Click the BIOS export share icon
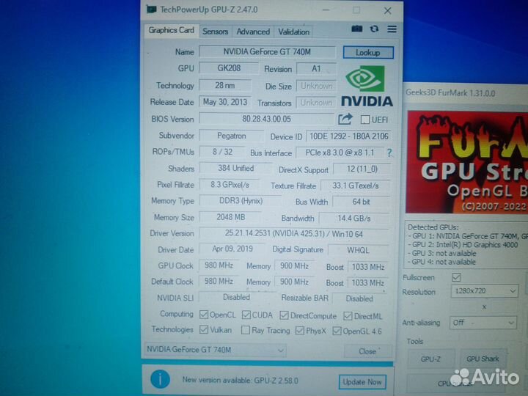528x396 pixels. (345, 119)
